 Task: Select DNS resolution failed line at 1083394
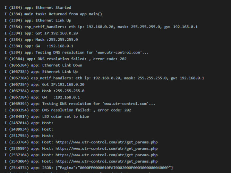(68, 110)
